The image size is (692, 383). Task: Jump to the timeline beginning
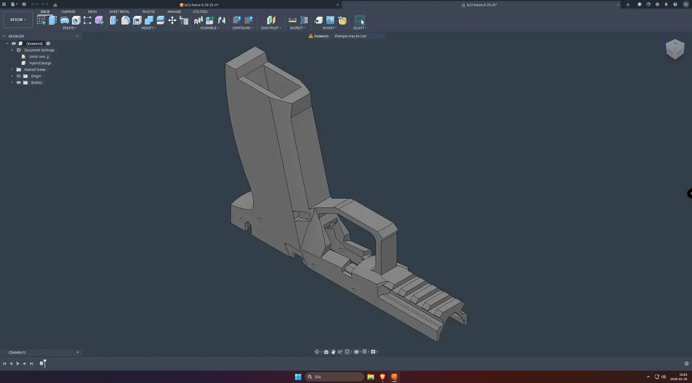(x=4, y=364)
